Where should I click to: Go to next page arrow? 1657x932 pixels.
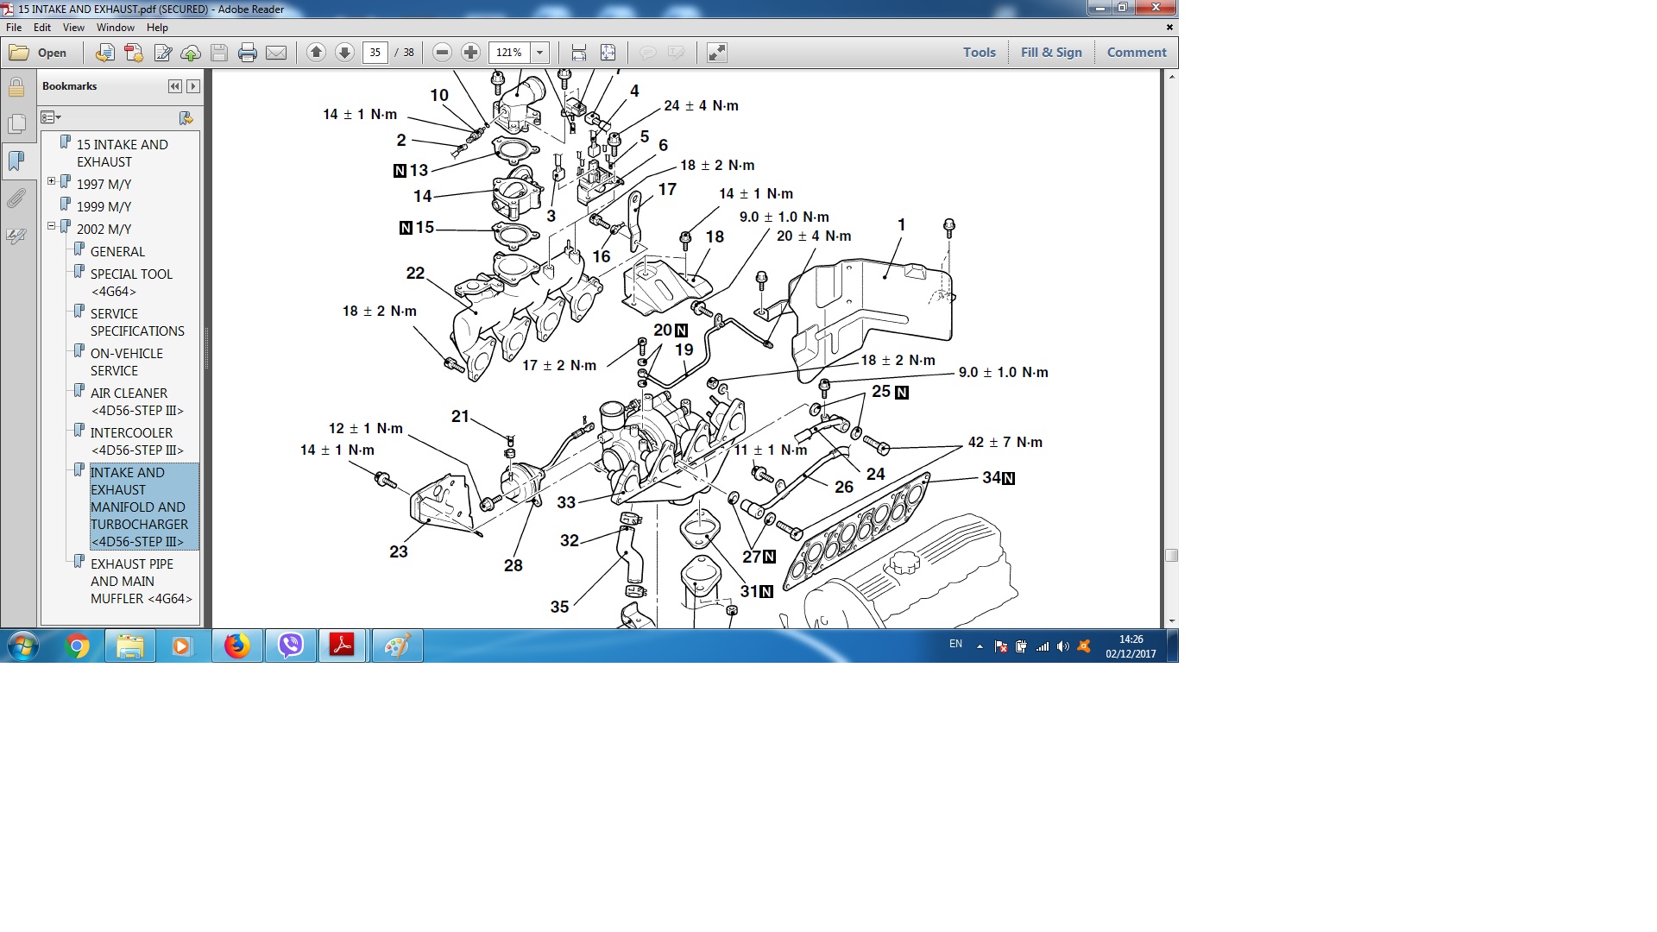pyautogui.click(x=344, y=53)
